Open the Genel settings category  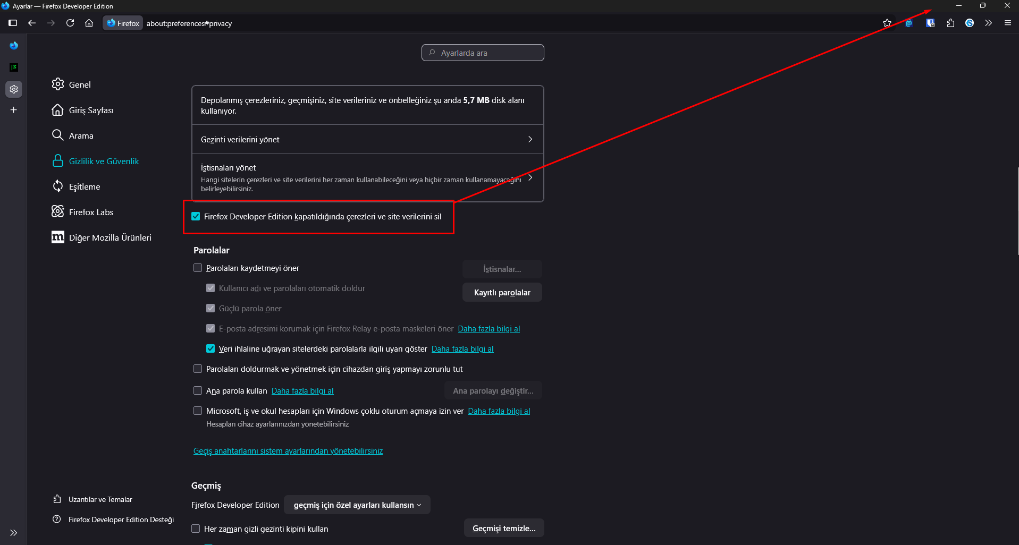coord(80,84)
